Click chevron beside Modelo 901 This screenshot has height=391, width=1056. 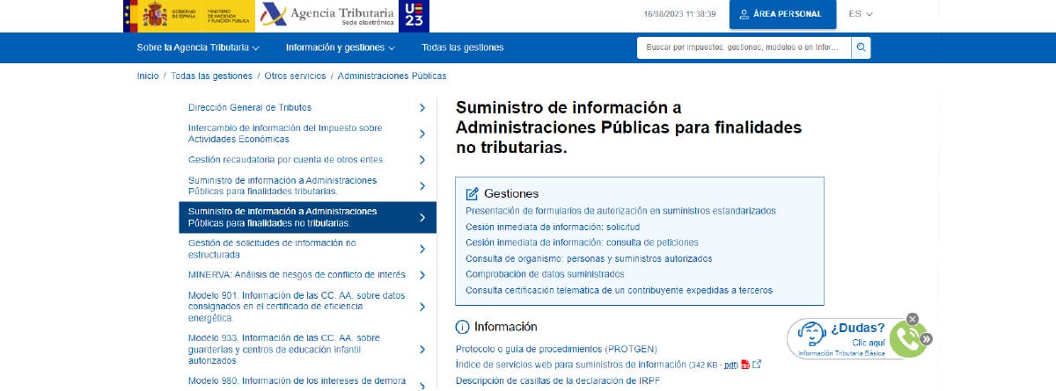pyautogui.click(x=422, y=307)
